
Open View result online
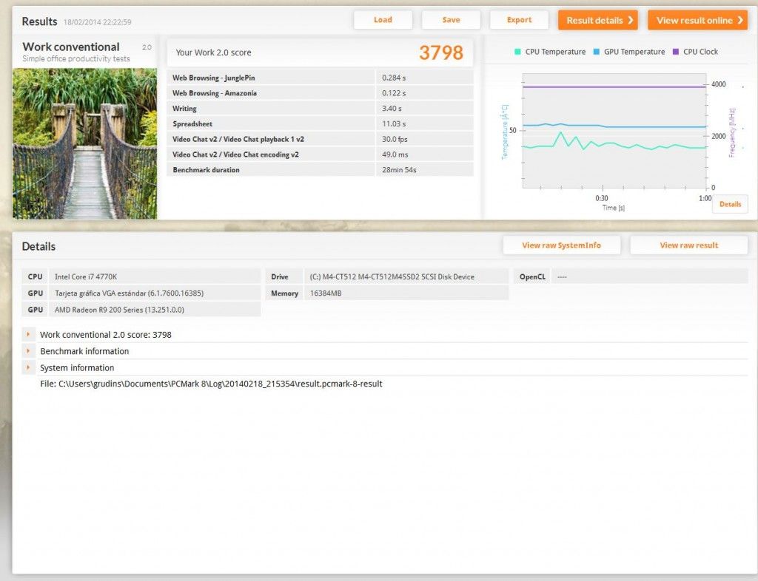(x=698, y=20)
